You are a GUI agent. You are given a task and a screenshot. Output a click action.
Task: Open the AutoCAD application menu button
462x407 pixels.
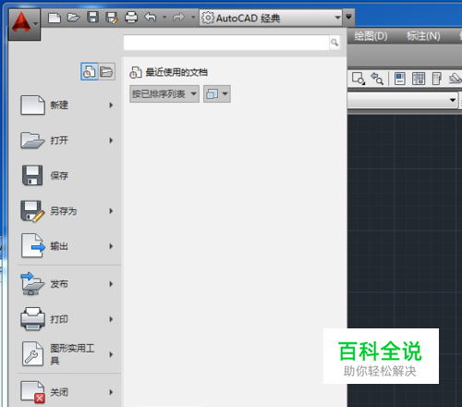click(x=24, y=24)
